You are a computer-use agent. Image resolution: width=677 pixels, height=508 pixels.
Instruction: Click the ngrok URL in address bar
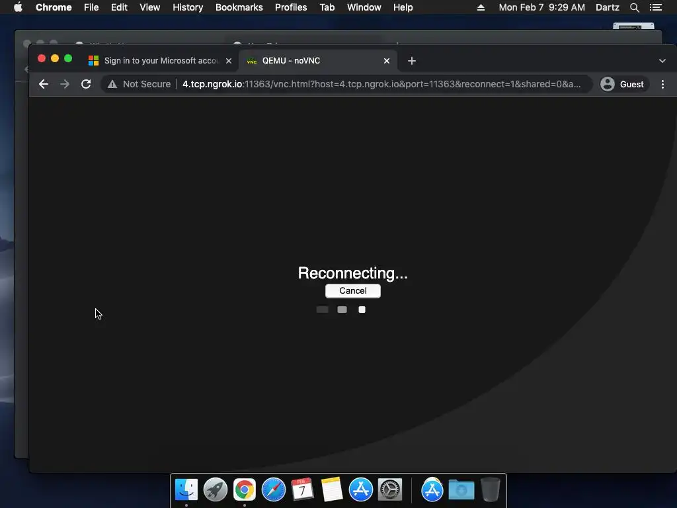(381, 84)
